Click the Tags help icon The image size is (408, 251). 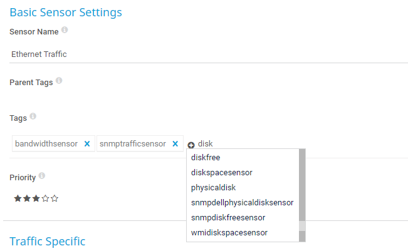(33, 116)
